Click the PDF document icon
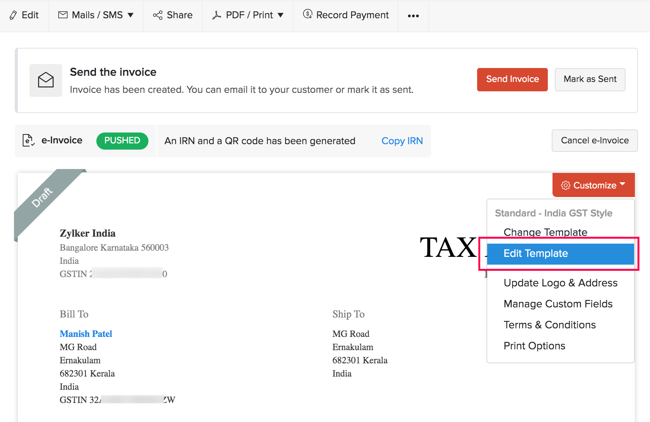650x422 pixels. [217, 15]
